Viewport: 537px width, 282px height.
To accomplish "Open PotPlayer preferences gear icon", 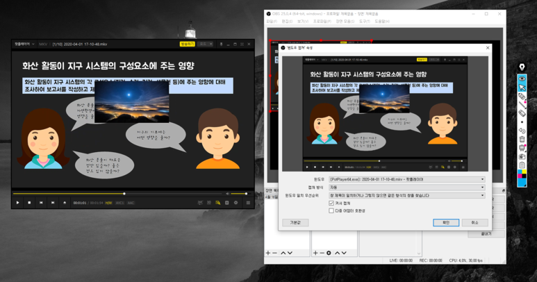I will (236, 203).
